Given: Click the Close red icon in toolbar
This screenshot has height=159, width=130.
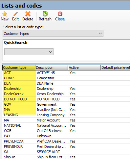Looking at the screenshot, I should click(60, 14).
